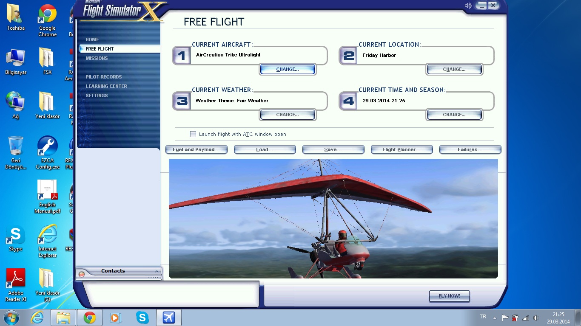Open the Learning Center section

(x=106, y=86)
